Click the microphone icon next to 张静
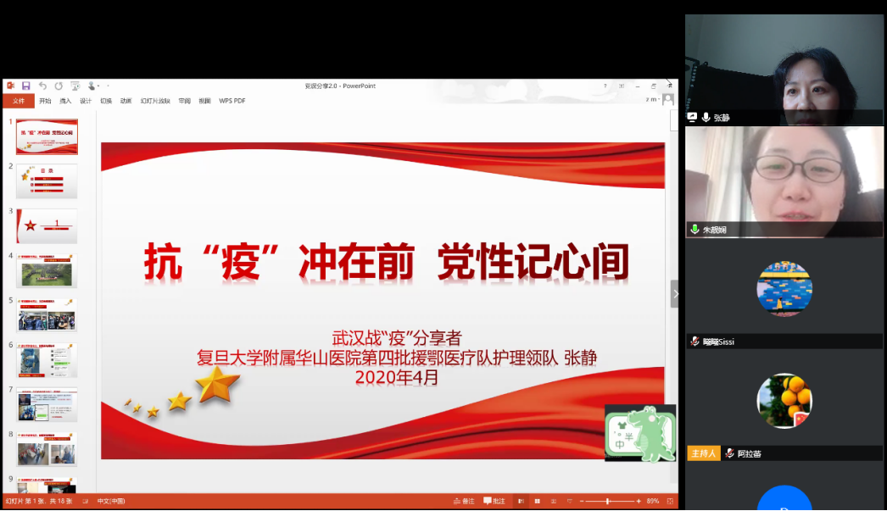The height and width of the screenshot is (511, 887). (x=706, y=118)
